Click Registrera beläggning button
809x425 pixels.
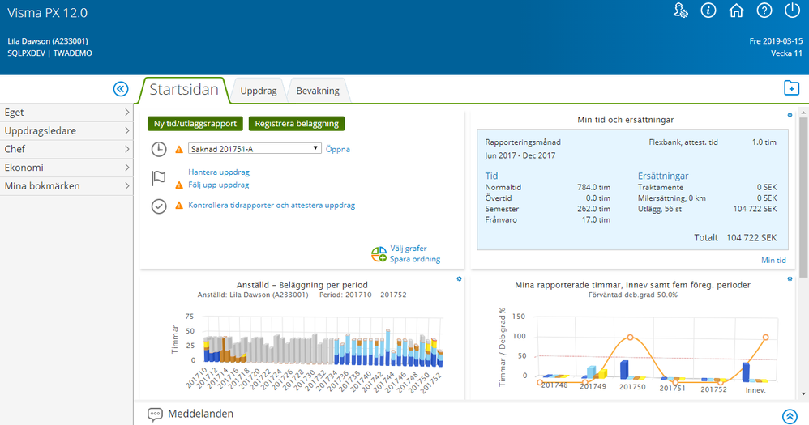point(297,124)
